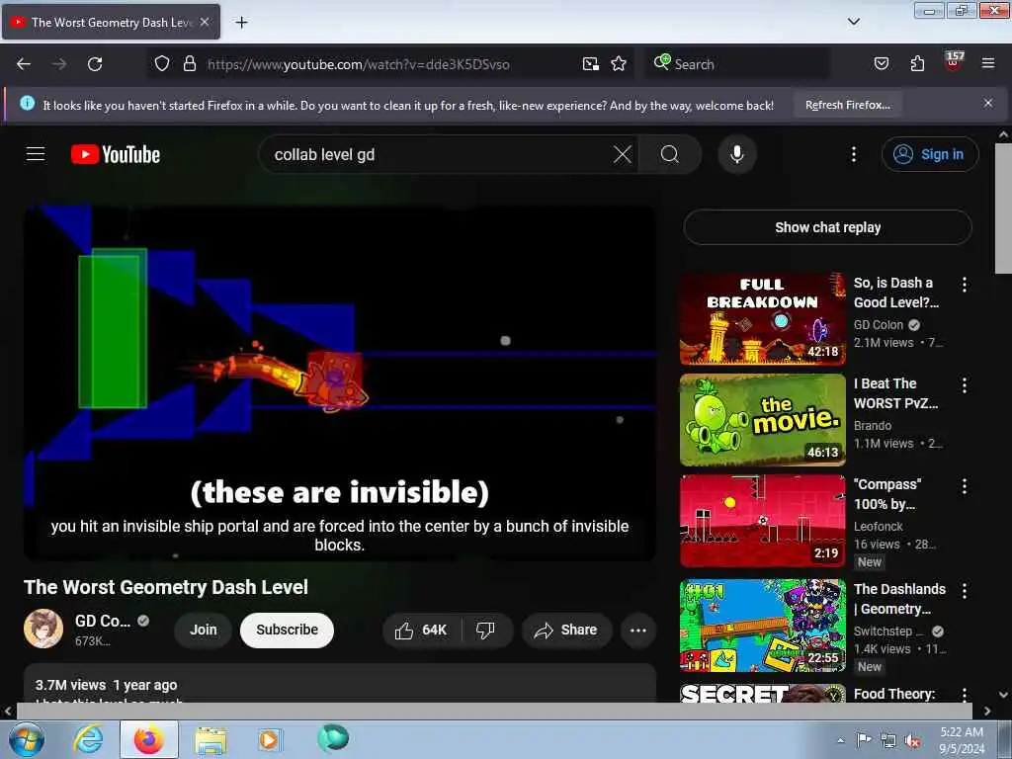The image size is (1012, 759).
Task: Open 'The Dashlands | Geometry' title link
Action: (899, 598)
